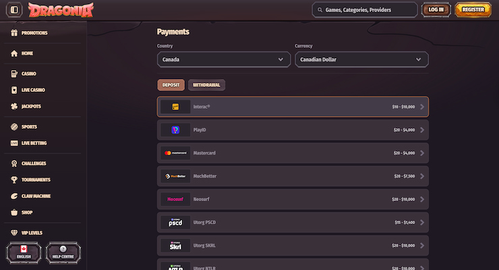Go to Home via house icon

[x=14, y=53]
